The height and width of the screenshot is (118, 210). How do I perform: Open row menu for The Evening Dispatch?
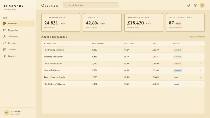[x=201, y=50]
